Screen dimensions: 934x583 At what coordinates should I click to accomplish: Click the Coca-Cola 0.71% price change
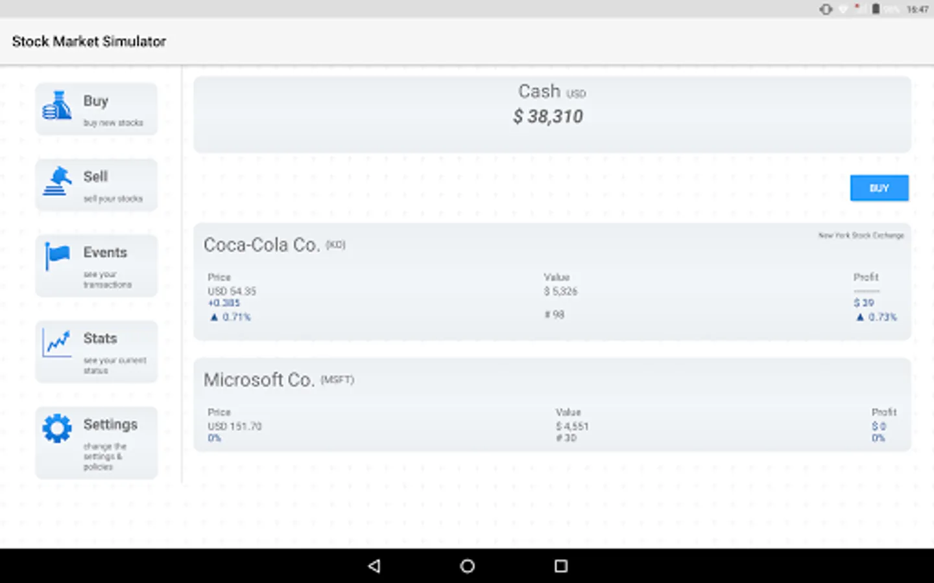[x=230, y=317]
